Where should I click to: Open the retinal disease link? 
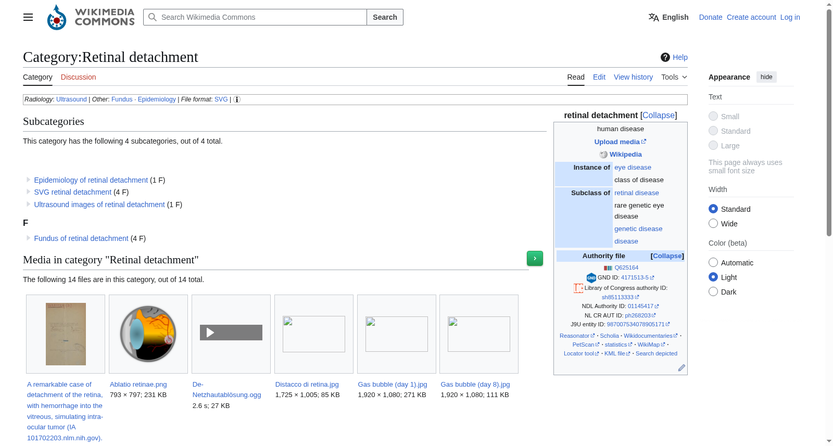coord(636,193)
